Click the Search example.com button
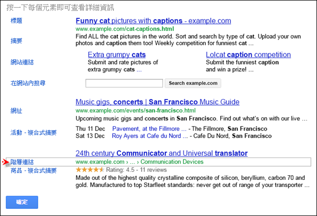Image resolution: width=317 pixels, height=216 pixels. (x=193, y=83)
